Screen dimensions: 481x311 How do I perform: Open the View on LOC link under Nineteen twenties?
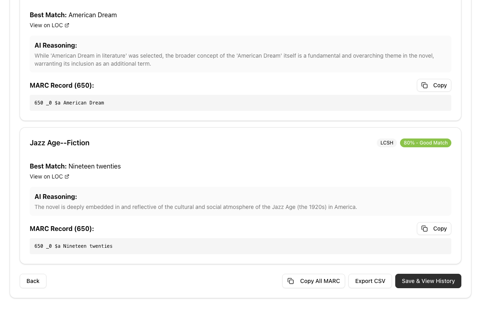coord(46,177)
